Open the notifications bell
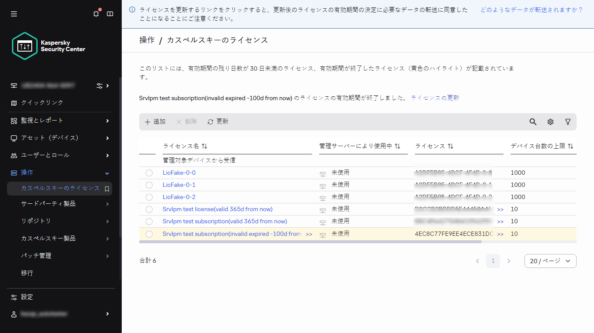594x333 pixels. 96,14
